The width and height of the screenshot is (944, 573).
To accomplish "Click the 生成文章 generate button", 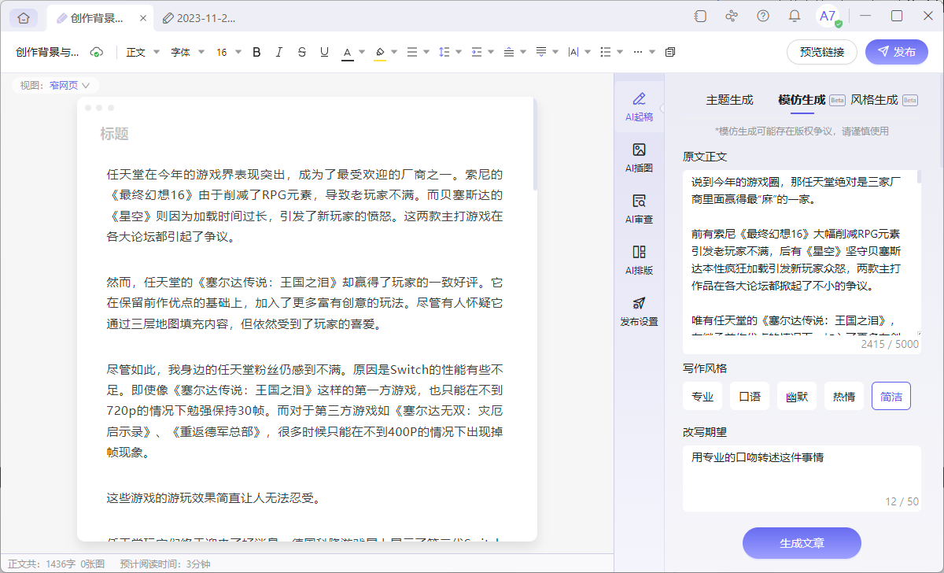I will (x=801, y=543).
